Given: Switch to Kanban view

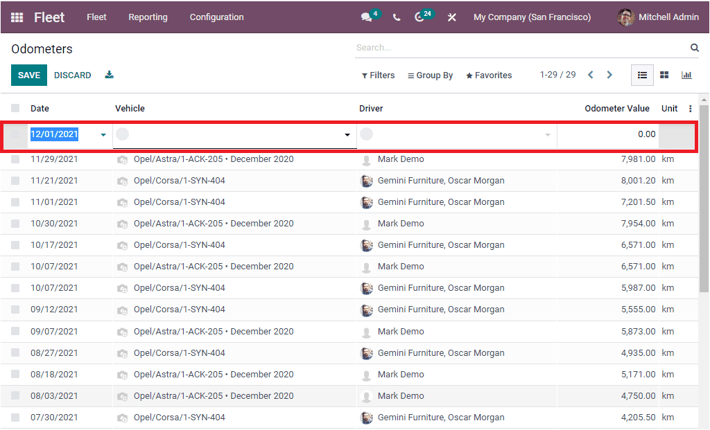Looking at the screenshot, I should pyautogui.click(x=664, y=75).
